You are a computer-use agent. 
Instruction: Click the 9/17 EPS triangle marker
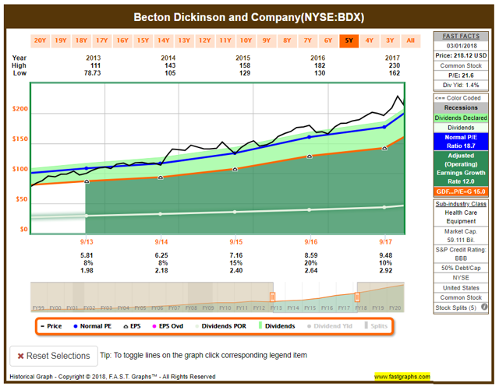[x=384, y=148]
